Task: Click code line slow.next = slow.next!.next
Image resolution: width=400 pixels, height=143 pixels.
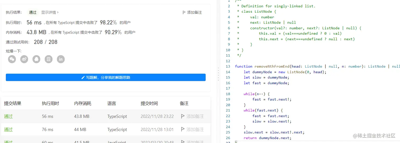Action: (274, 132)
